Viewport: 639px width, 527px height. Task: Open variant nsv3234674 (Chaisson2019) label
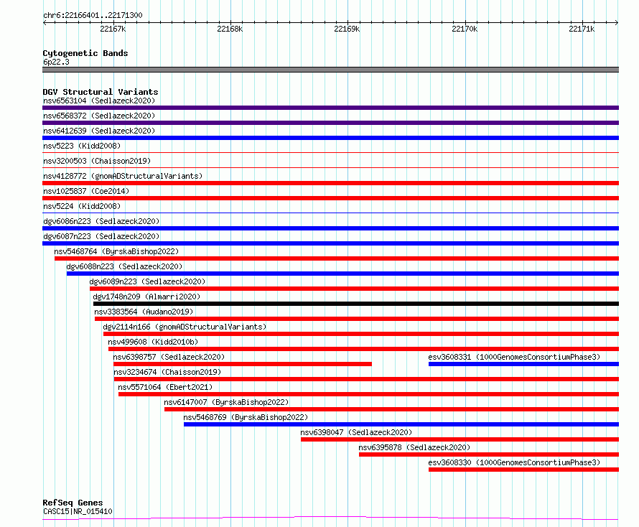click(167, 372)
